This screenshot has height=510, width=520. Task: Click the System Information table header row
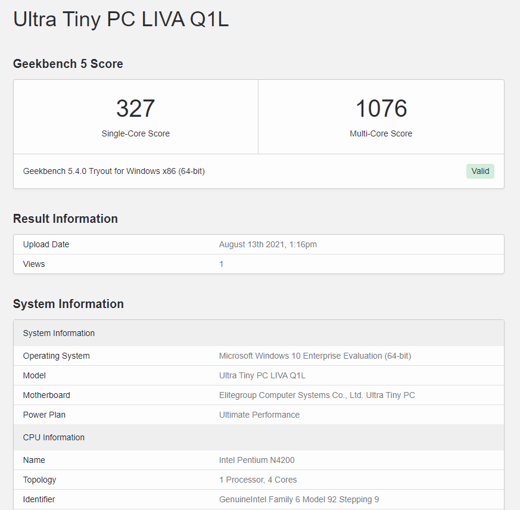(x=259, y=333)
